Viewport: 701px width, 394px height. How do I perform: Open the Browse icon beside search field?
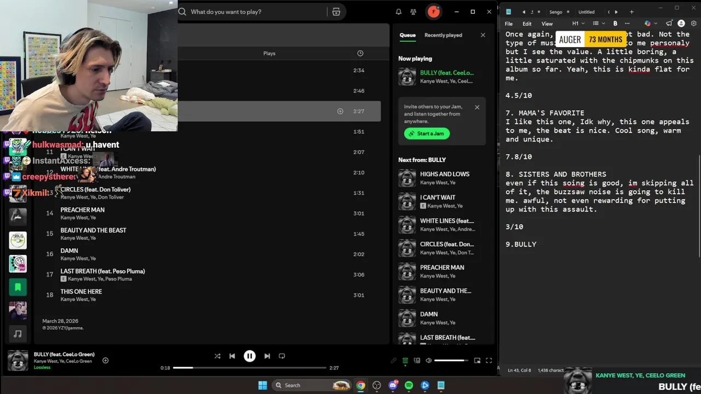336,11
